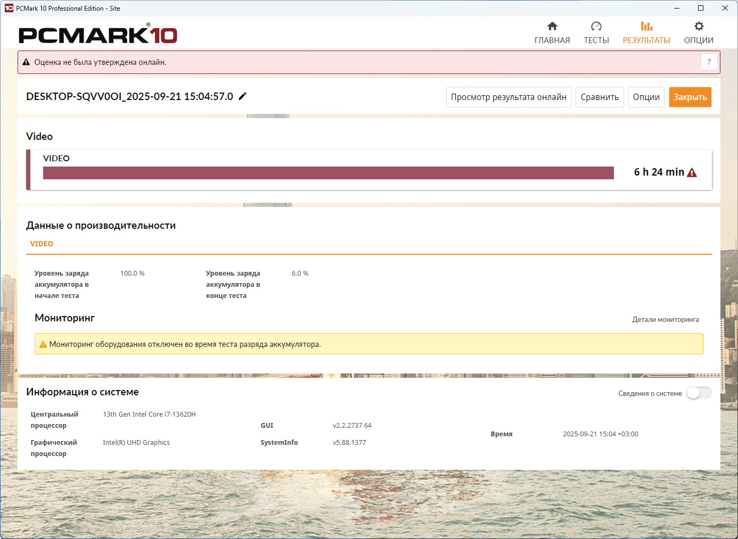Open the ОПЦИИ gear icon
738x539 pixels.
(699, 26)
